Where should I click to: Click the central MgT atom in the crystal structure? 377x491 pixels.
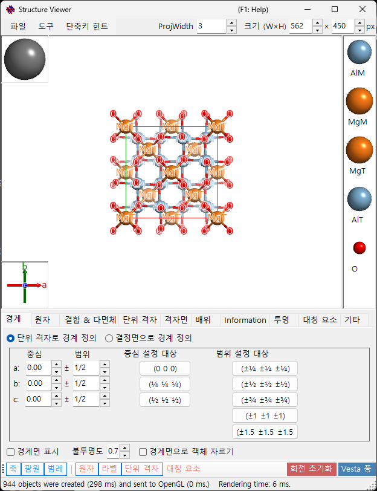pos(171,172)
